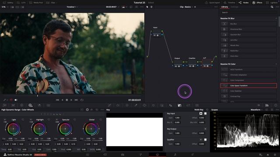Open the Clip - Basics node graph dropdown

tap(186, 7)
